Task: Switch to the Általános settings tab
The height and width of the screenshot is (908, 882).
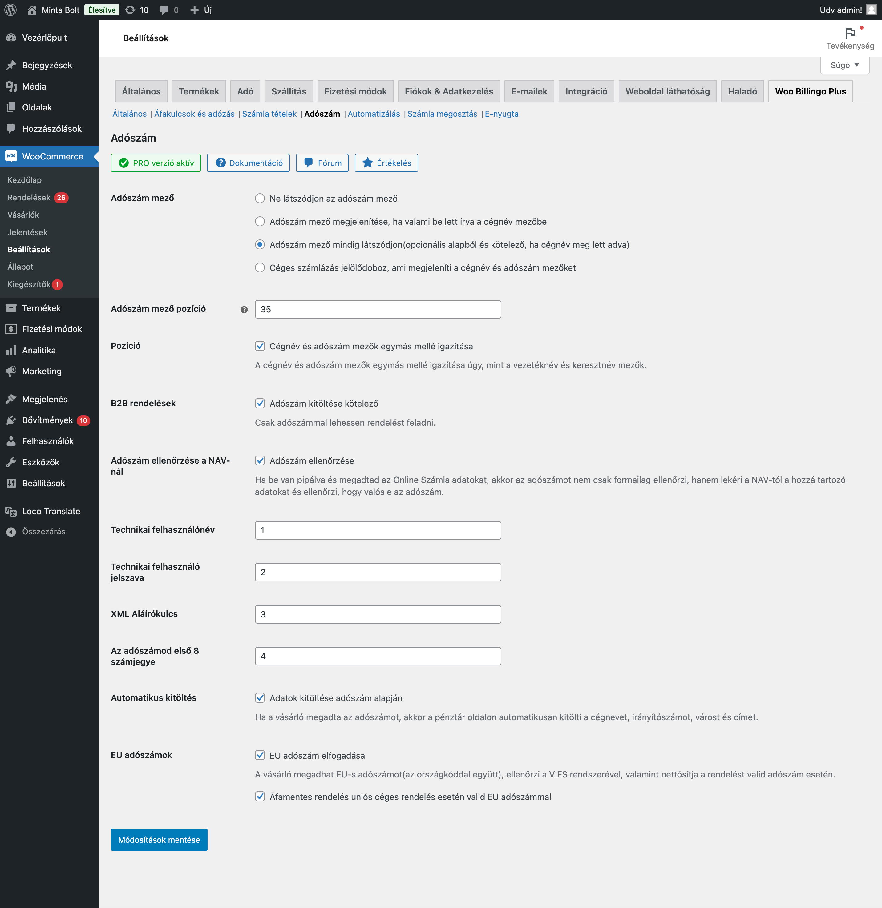Action: [x=141, y=91]
